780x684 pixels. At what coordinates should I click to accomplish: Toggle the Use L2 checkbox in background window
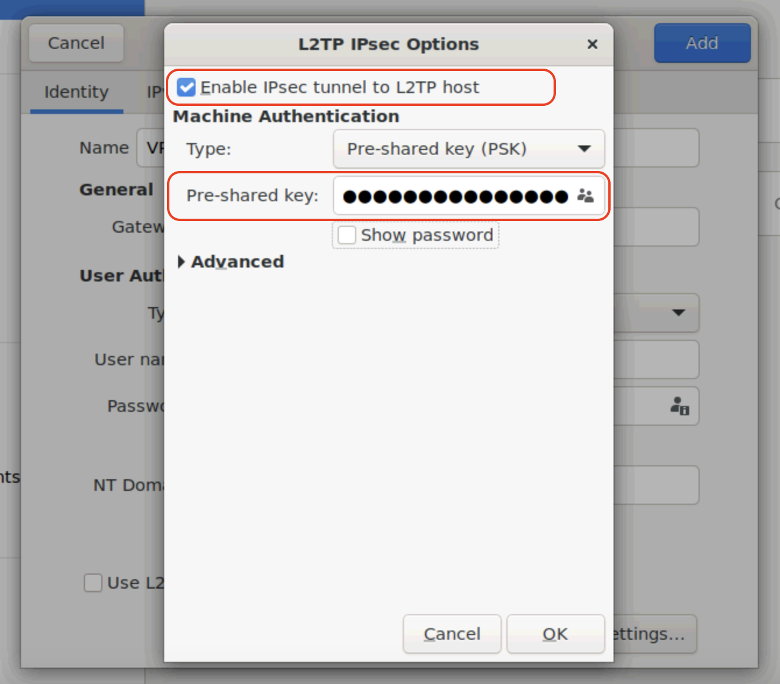click(x=93, y=583)
